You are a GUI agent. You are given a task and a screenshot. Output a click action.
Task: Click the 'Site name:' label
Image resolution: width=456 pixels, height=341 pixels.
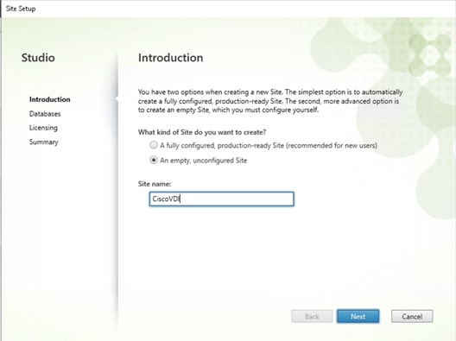point(155,184)
